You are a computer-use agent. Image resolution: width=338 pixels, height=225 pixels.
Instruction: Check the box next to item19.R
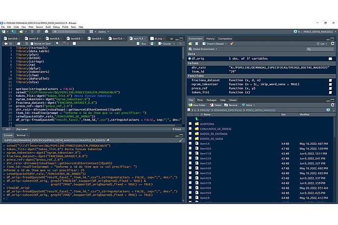tap(190, 193)
